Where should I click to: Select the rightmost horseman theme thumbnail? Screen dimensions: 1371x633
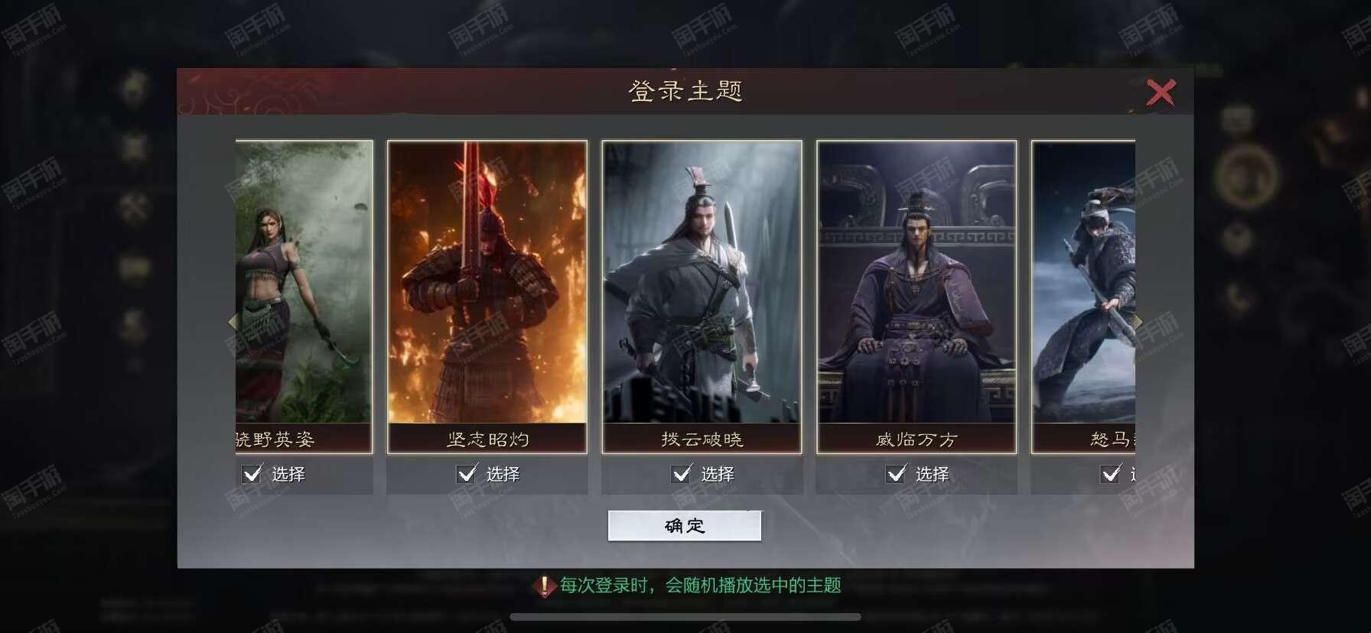(x=1083, y=282)
